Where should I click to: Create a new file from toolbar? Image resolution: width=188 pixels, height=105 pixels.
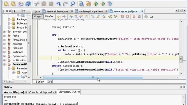6,4
